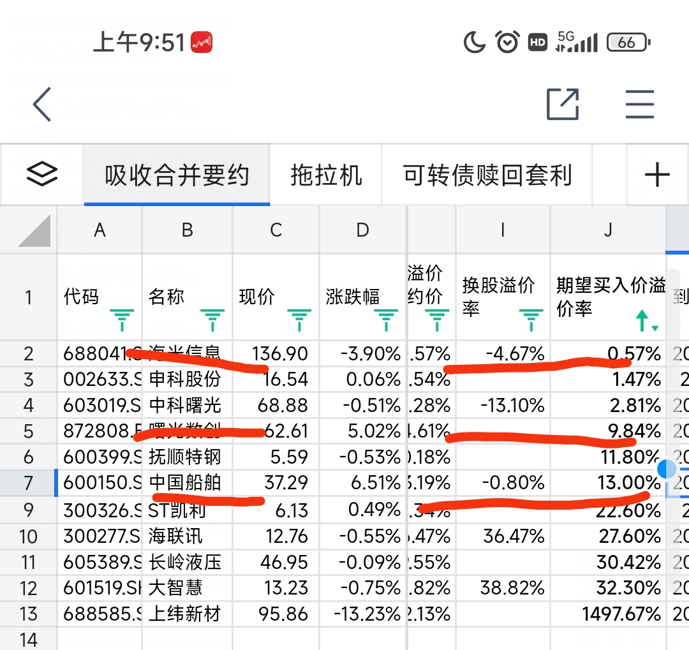Image resolution: width=689 pixels, height=650 pixels.
Task: Select code cell 300277.S
Action: point(100,536)
